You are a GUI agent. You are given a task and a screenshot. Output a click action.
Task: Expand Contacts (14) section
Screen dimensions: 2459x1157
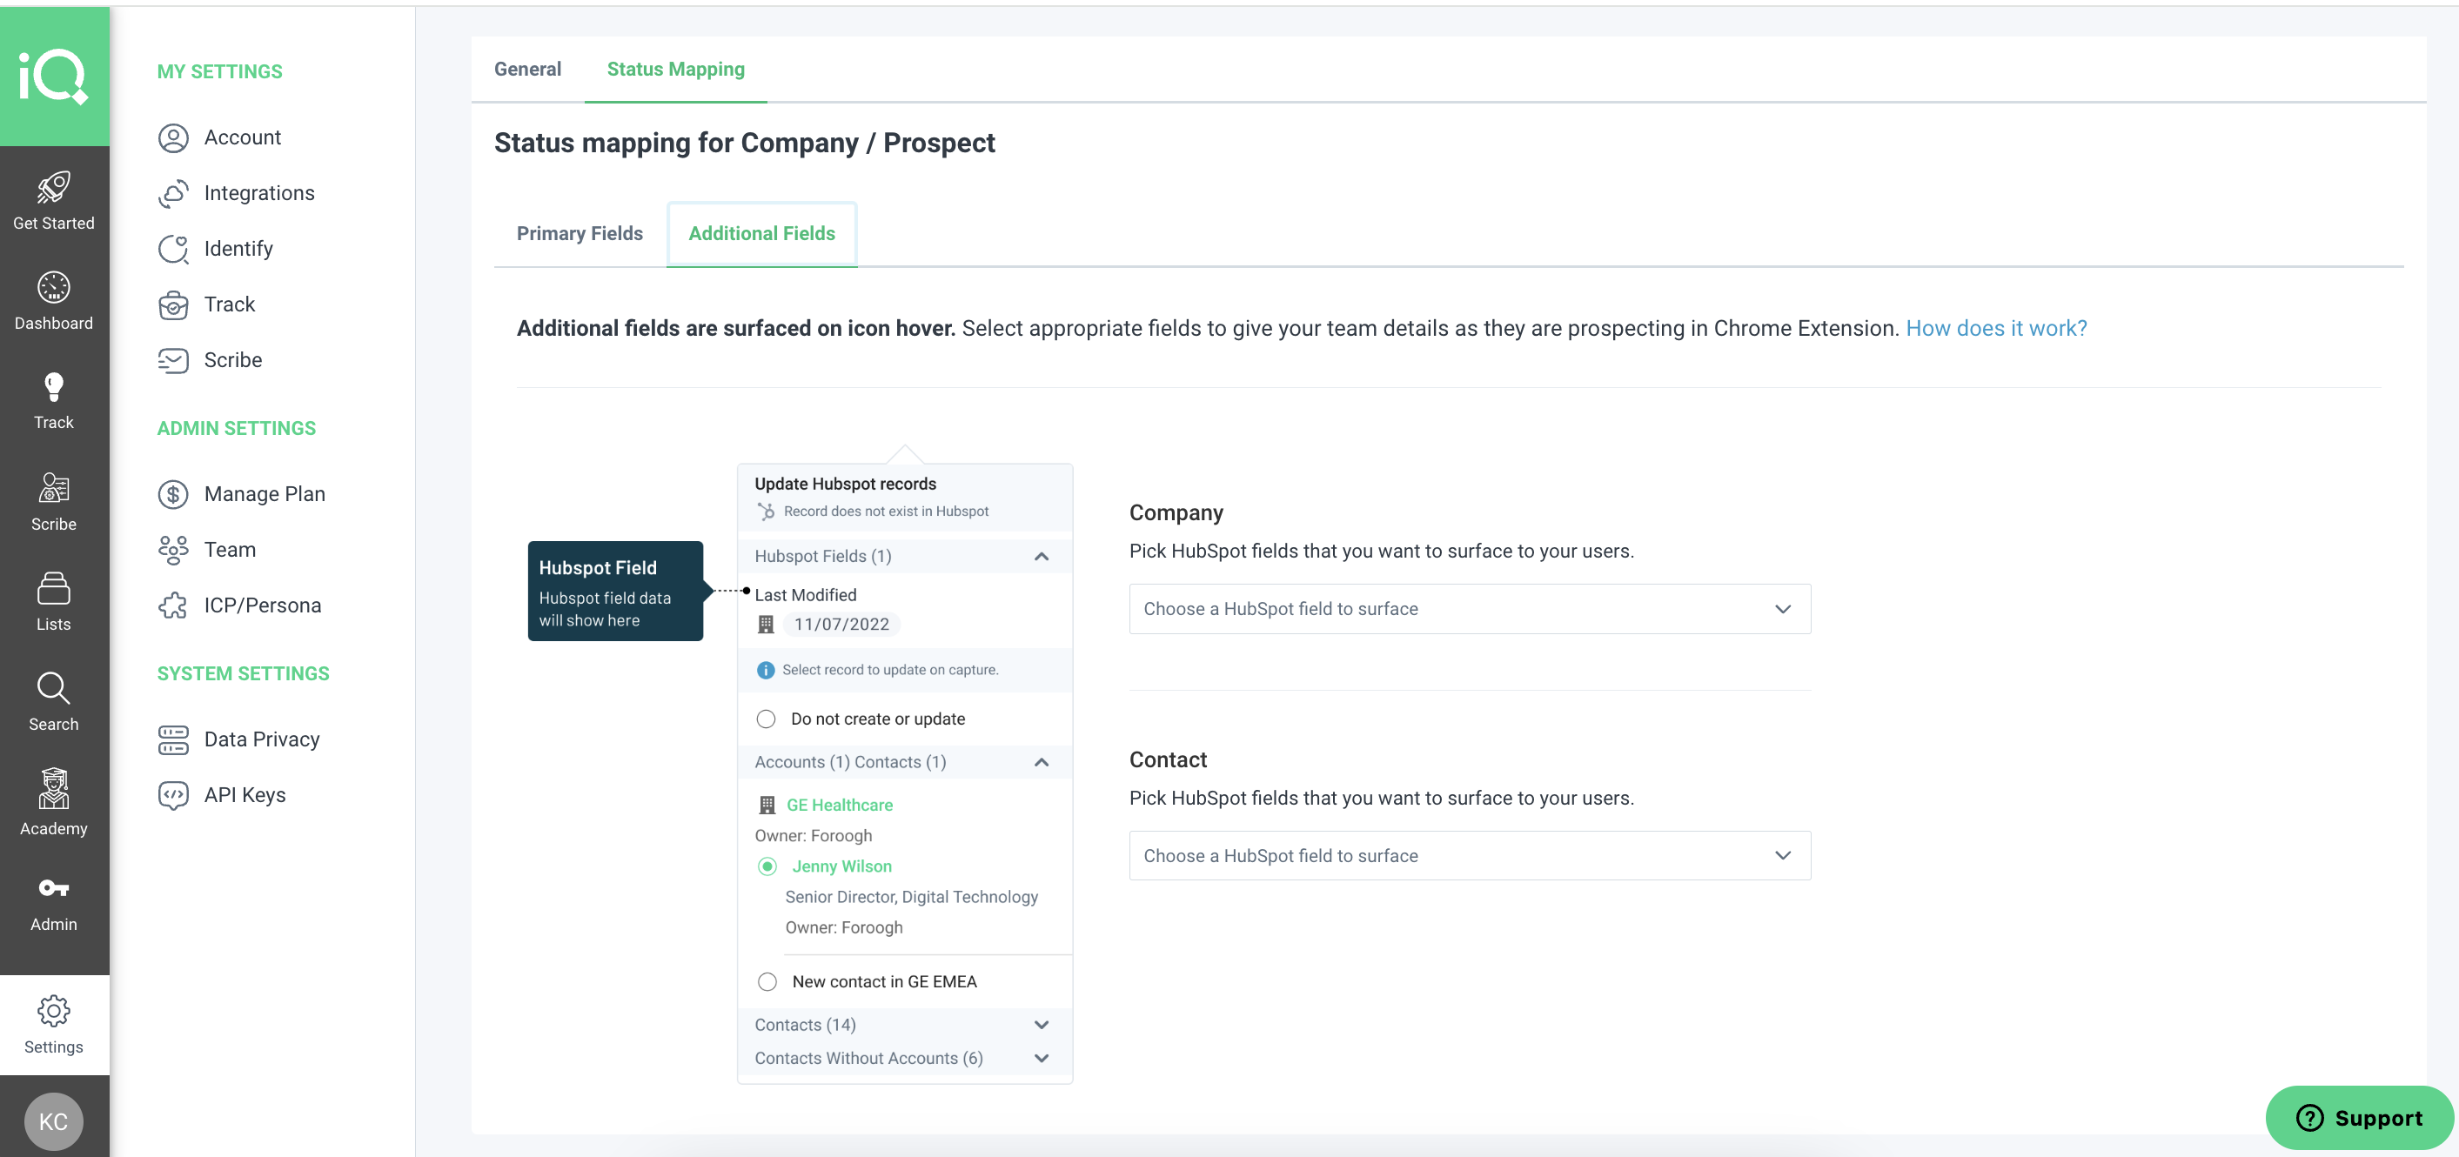[x=1041, y=1024]
